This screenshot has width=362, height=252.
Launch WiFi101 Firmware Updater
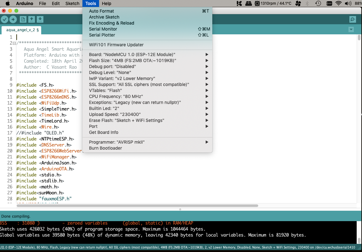click(147, 45)
